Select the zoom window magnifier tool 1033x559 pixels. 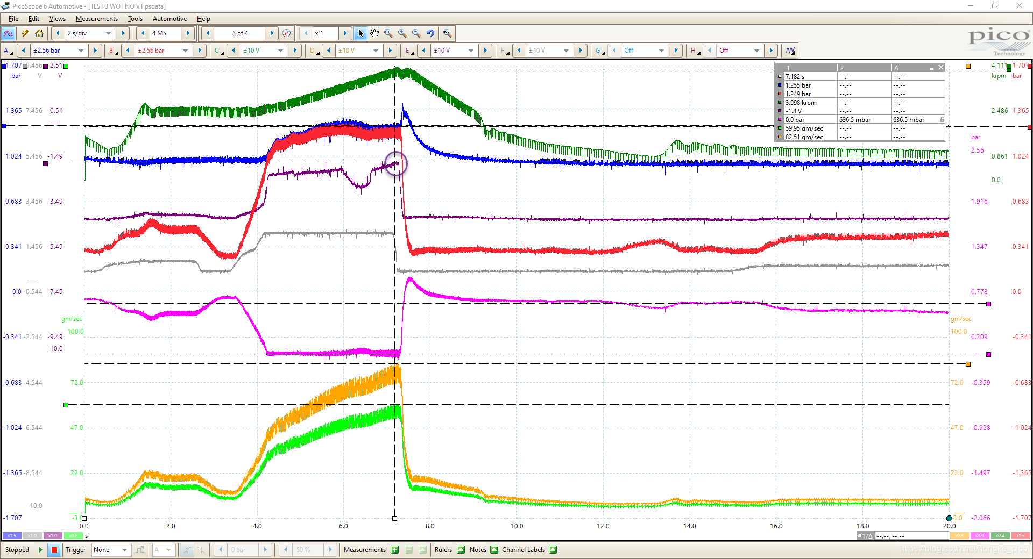tap(388, 33)
